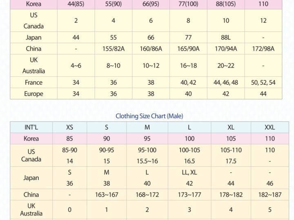The width and height of the screenshot is (294, 220).
Task: Select UK Australia size 4~6
Action: [x=76, y=66]
